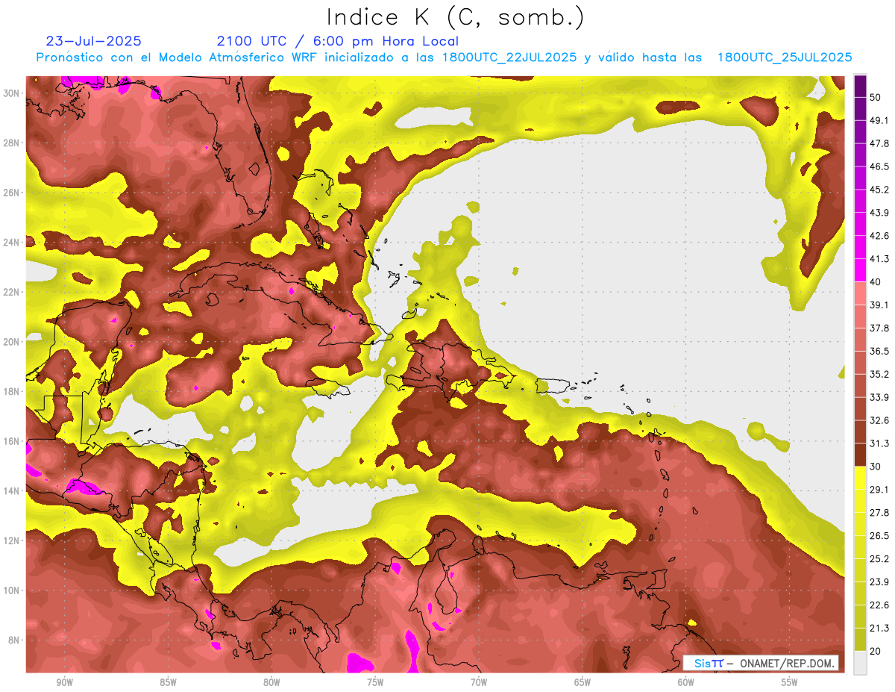The width and height of the screenshot is (895, 692).
Task: Click the colorbar value 36.5
Action: pos(879,351)
